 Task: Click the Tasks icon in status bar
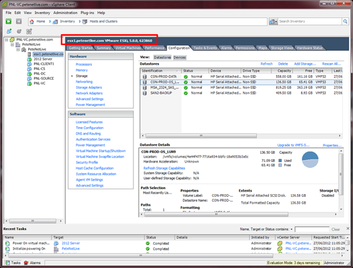coord(8,263)
